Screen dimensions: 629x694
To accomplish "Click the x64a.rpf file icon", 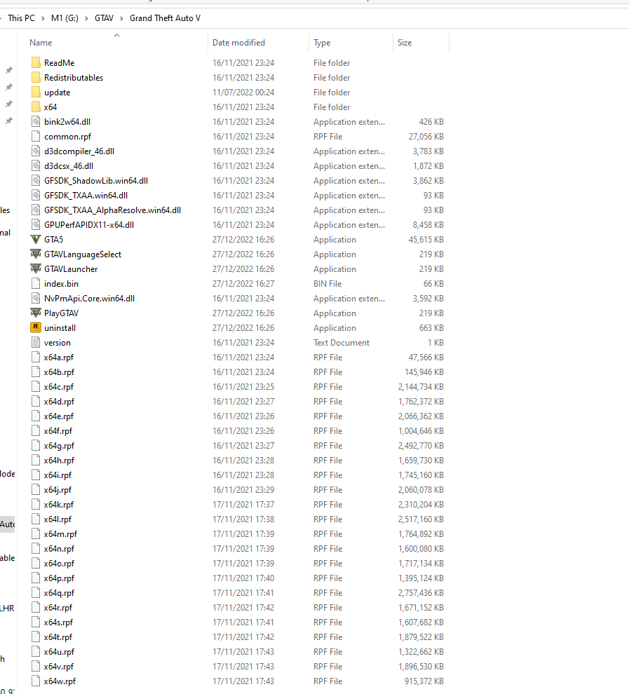I will pyautogui.click(x=36, y=358).
